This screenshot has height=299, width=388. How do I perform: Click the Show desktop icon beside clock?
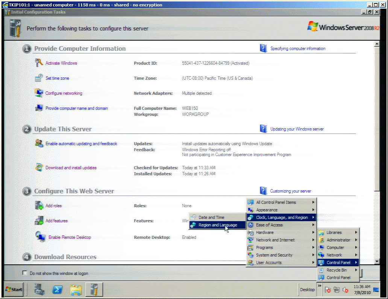click(376, 290)
